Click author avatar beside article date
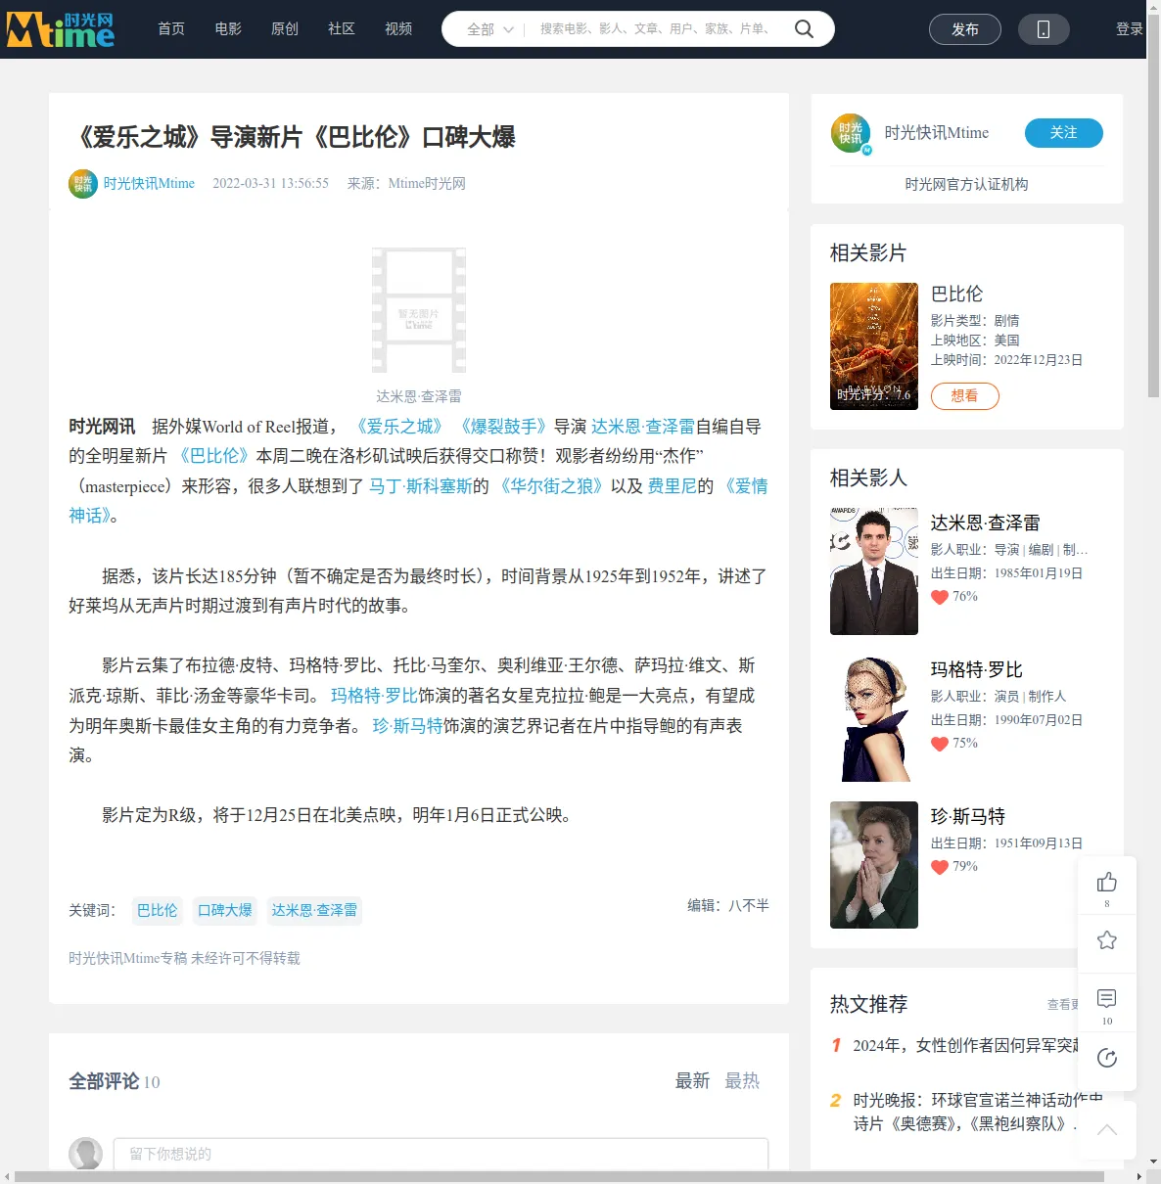This screenshot has width=1161, height=1184. coord(83,184)
